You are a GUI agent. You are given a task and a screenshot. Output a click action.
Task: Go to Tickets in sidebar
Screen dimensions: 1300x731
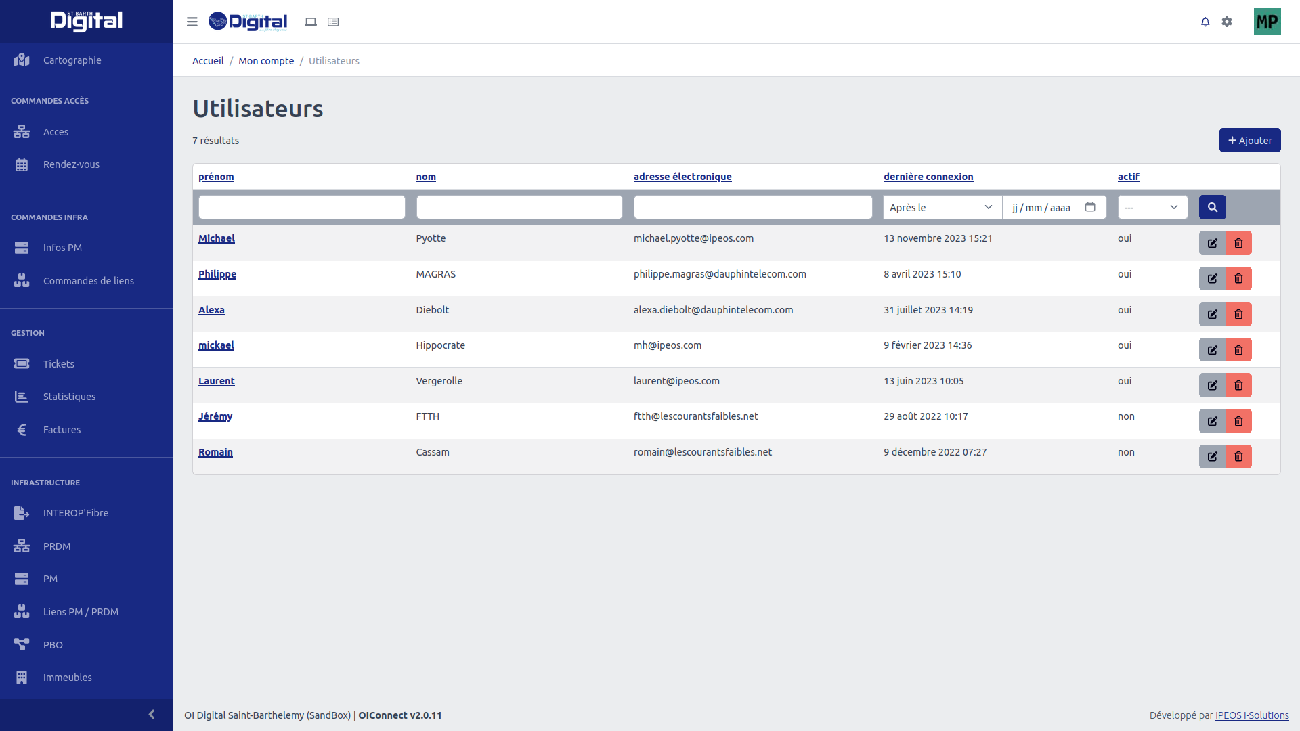click(59, 364)
